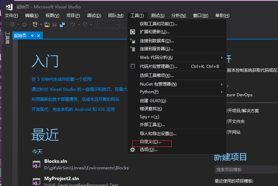Open the 视图(V) menu
The height and width of the screenshot is (186, 278).
52,16
